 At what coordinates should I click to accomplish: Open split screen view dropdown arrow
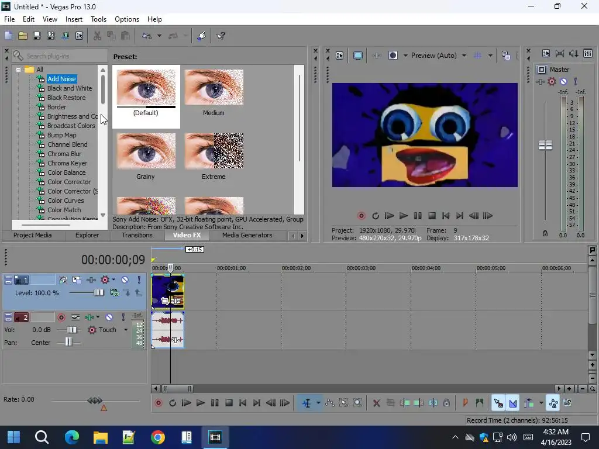pyautogui.click(x=405, y=56)
